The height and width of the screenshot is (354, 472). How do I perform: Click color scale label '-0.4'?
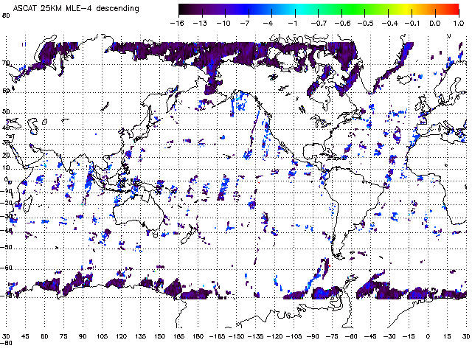[x=390, y=24]
